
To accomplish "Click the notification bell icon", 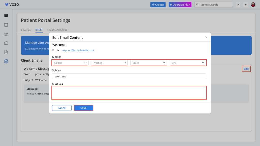I will pyautogui.click(x=238, y=5).
